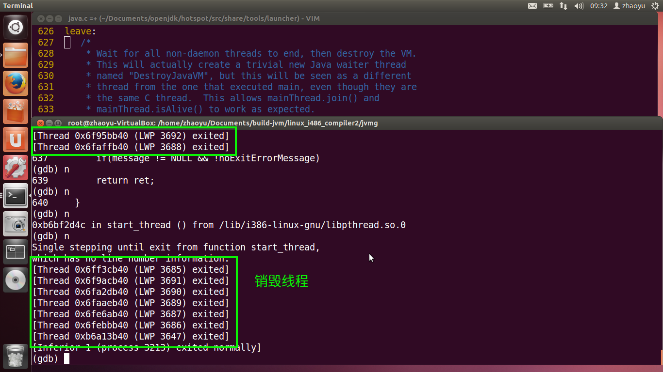The width and height of the screenshot is (663, 372).
Task: Select the Terminal launcher icon
Action: 16,196
